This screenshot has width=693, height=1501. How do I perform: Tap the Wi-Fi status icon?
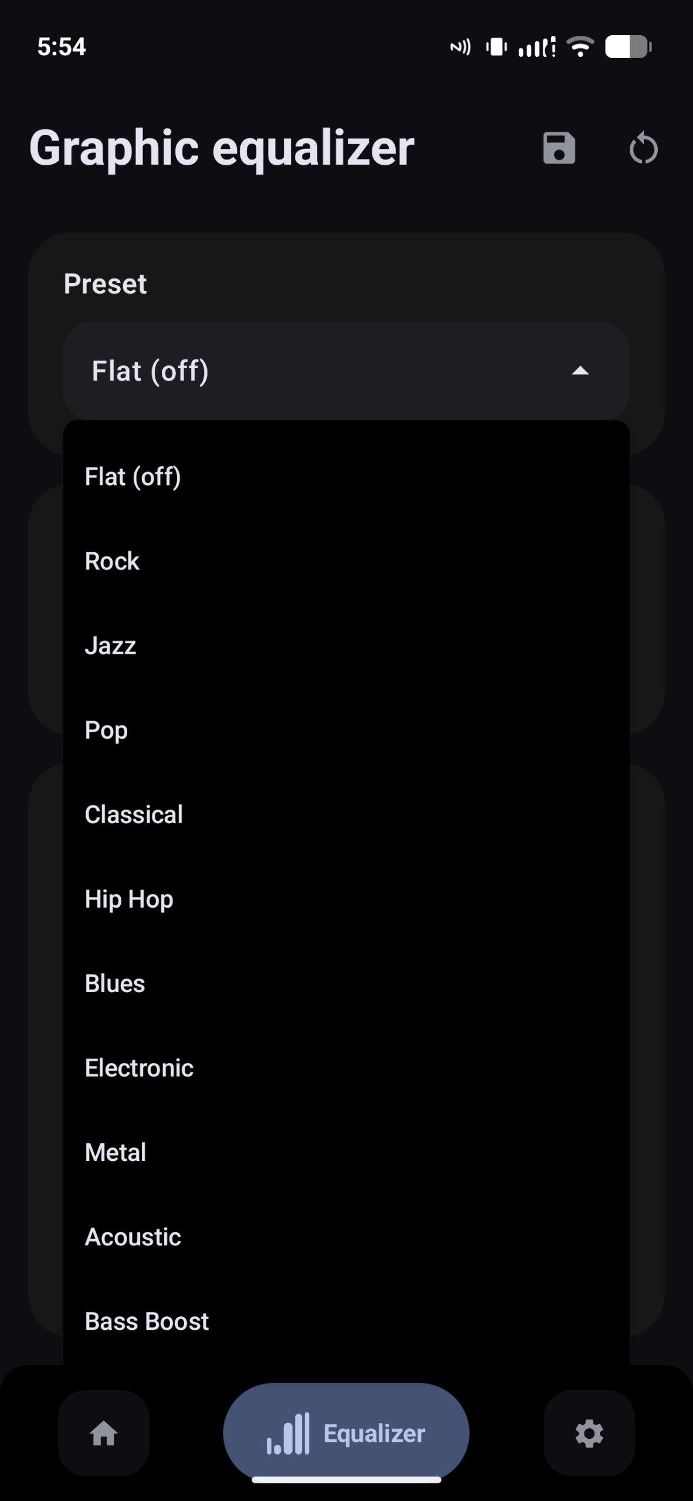(580, 47)
